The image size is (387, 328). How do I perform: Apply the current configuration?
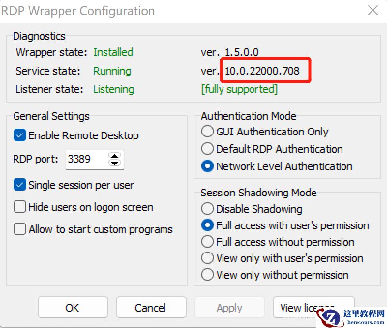tap(229, 307)
